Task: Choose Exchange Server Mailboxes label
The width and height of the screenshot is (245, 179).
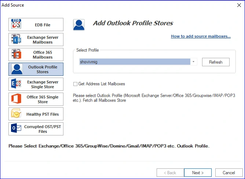Action: [43, 40]
